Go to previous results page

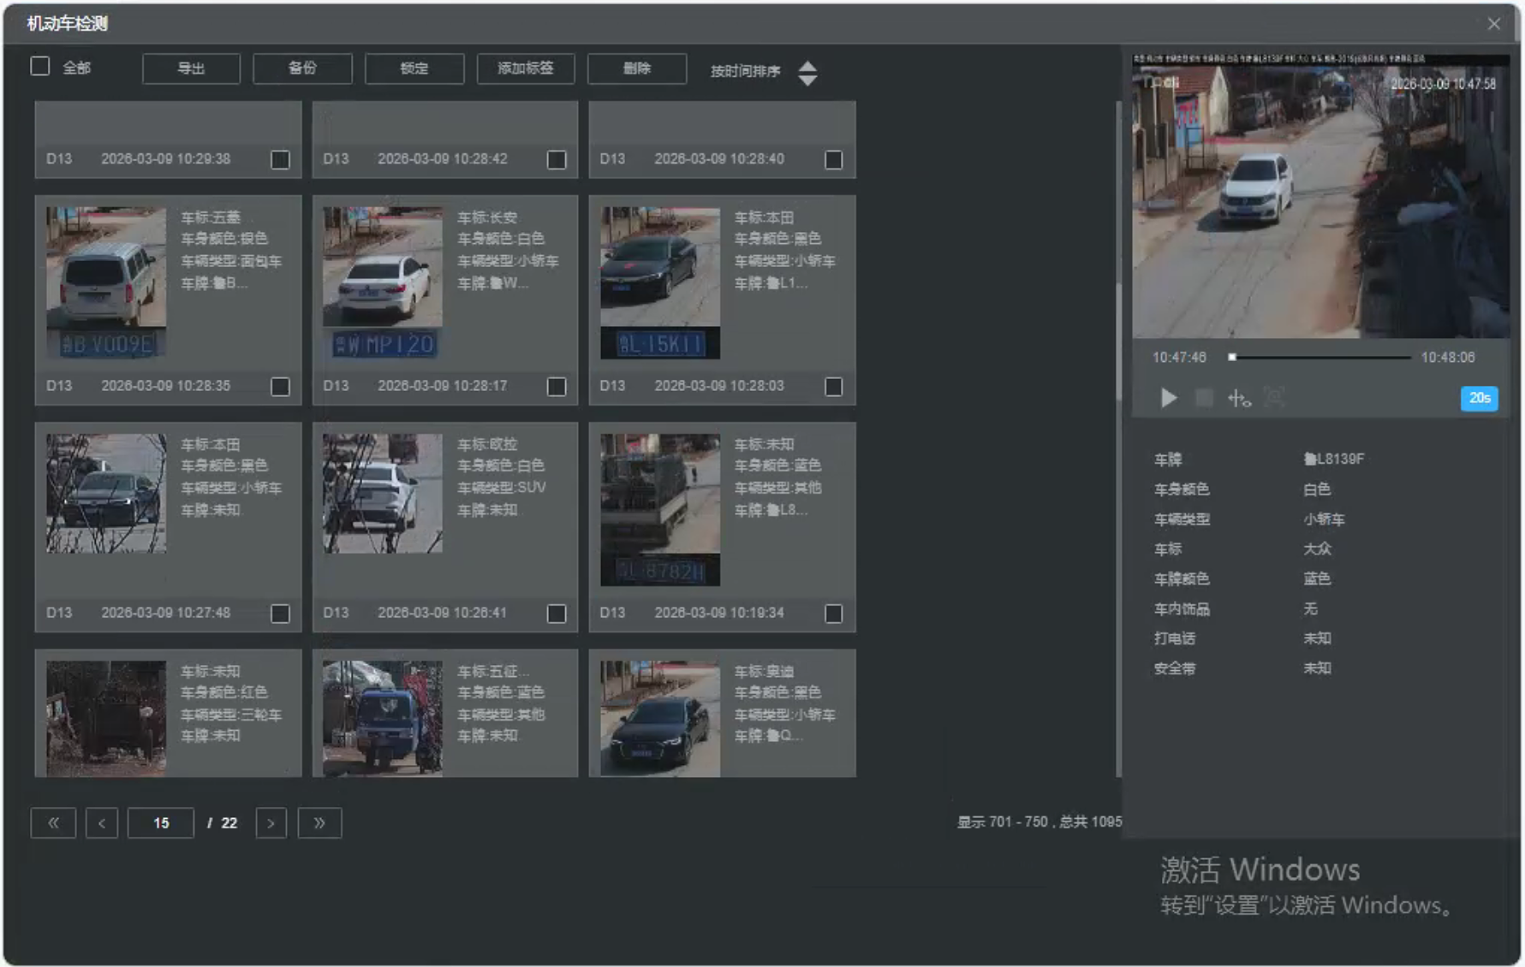point(102,822)
